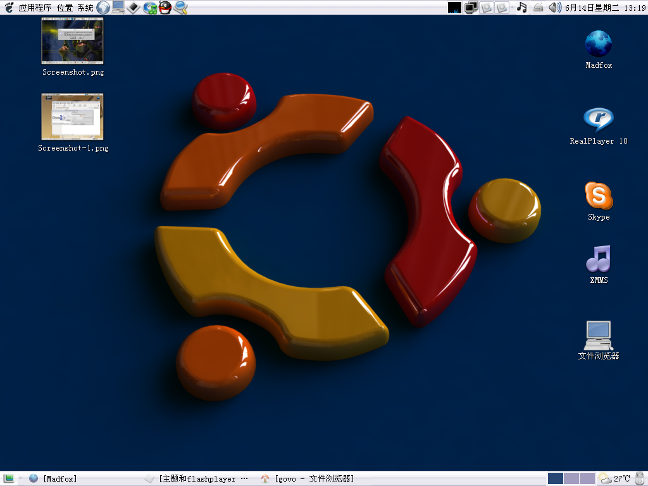Click the computer monitor launcher in top panel
Image resolution: width=648 pixels, height=486 pixels.
pyautogui.click(x=118, y=7)
